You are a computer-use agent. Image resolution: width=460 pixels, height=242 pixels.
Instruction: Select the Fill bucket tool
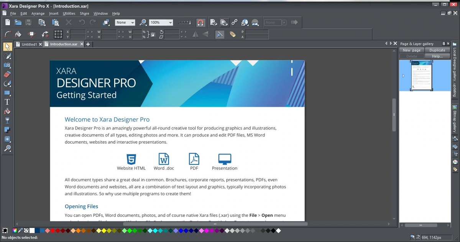(x=7, y=111)
